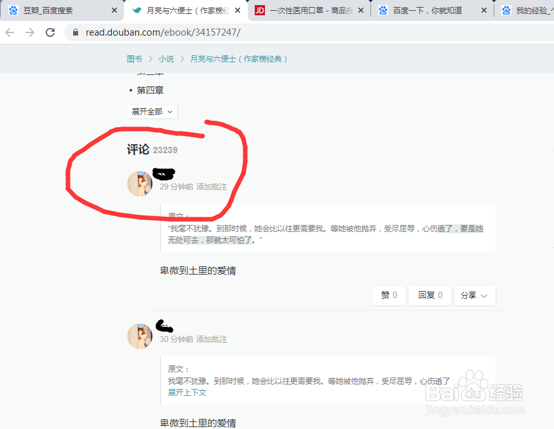
Task: Click the JD favicon on third tab
Action: [x=260, y=11]
